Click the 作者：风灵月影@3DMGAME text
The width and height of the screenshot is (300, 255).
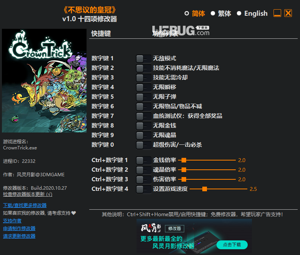(x=34, y=175)
